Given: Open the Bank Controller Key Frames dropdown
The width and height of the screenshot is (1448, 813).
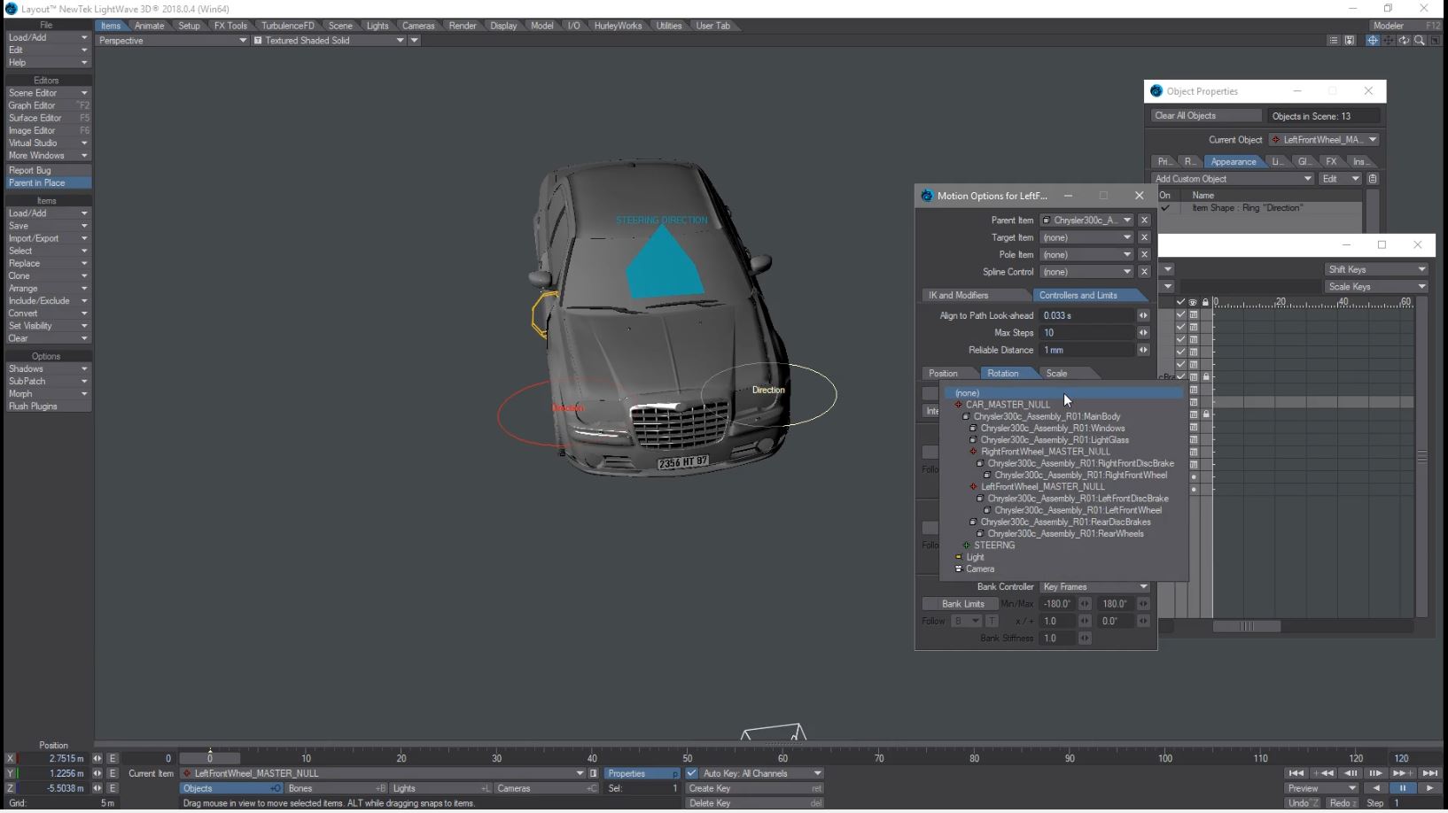Looking at the screenshot, I should coord(1095,587).
